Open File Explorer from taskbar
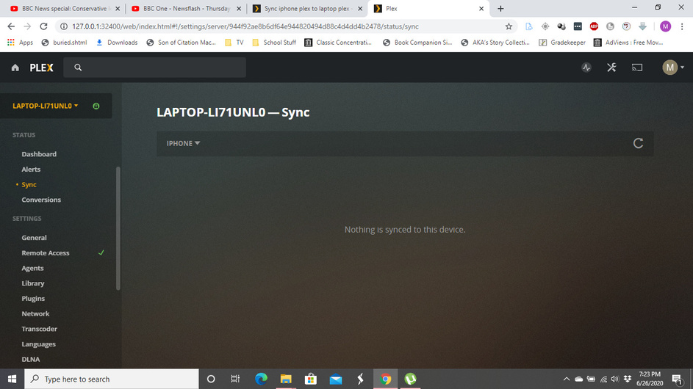The height and width of the screenshot is (389, 693). [x=286, y=379]
